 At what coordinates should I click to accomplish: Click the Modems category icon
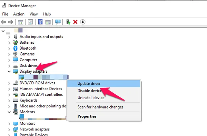(16, 112)
